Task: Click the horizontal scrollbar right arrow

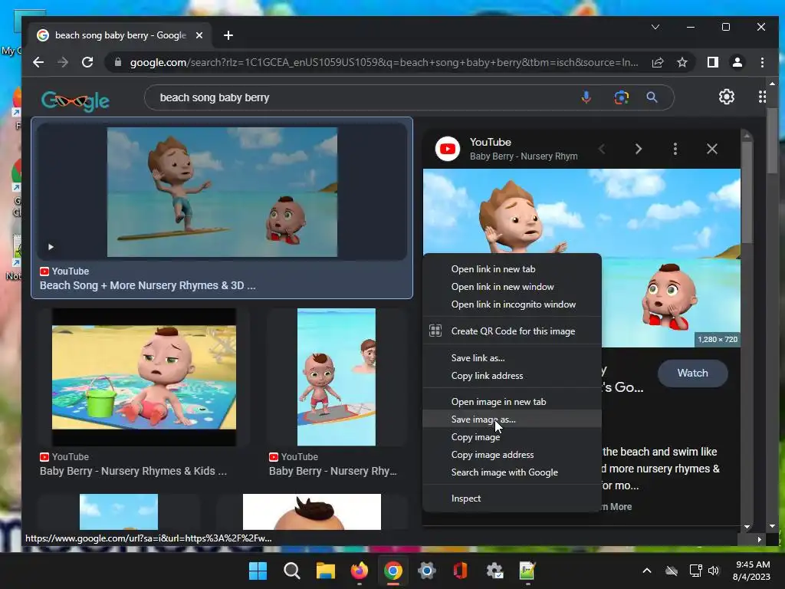Action: click(x=760, y=539)
